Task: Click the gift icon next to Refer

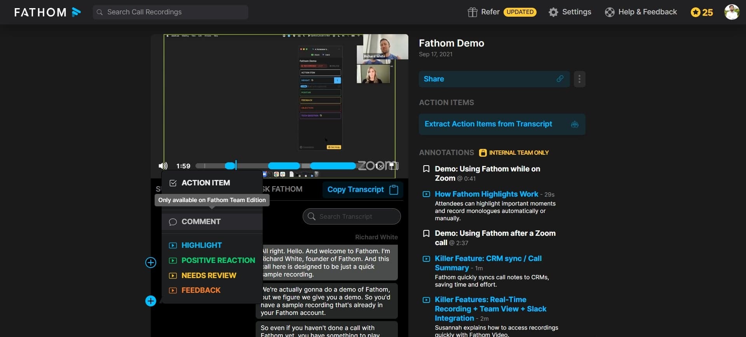Action: coord(472,12)
